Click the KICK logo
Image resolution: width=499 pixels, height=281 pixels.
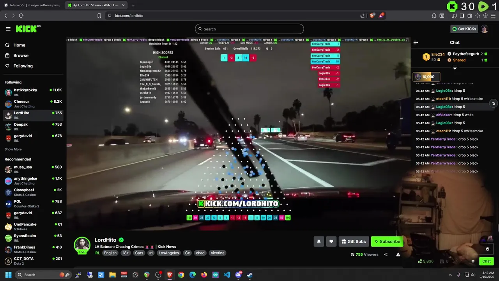point(28,29)
